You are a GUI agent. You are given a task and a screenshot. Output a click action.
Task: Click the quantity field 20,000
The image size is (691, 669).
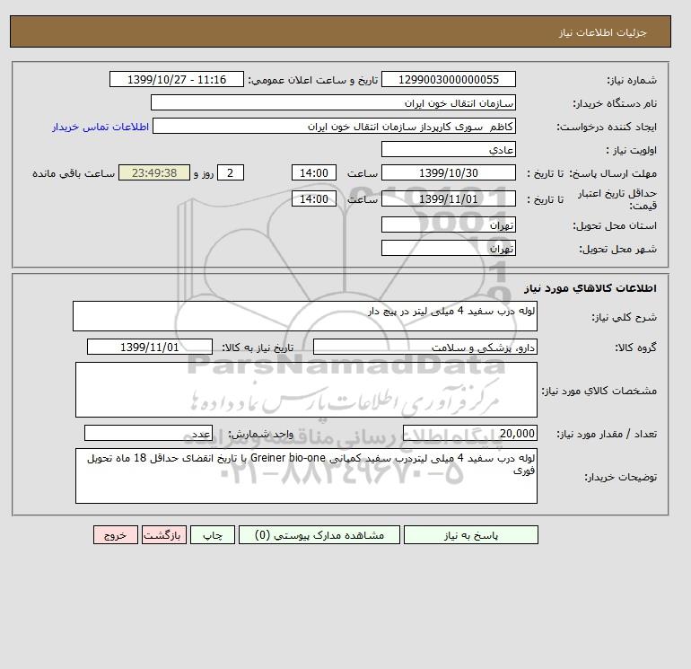click(469, 433)
